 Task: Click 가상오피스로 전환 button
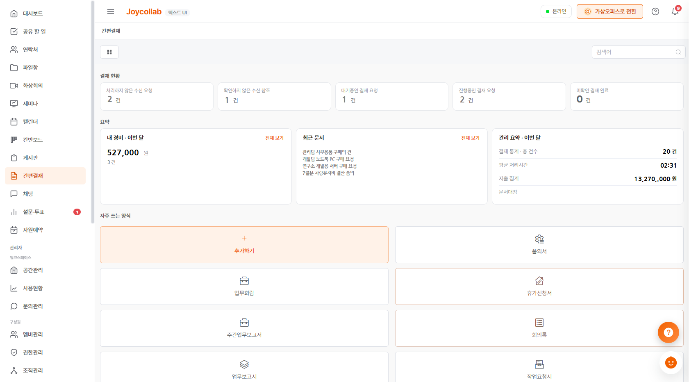tap(610, 11)
